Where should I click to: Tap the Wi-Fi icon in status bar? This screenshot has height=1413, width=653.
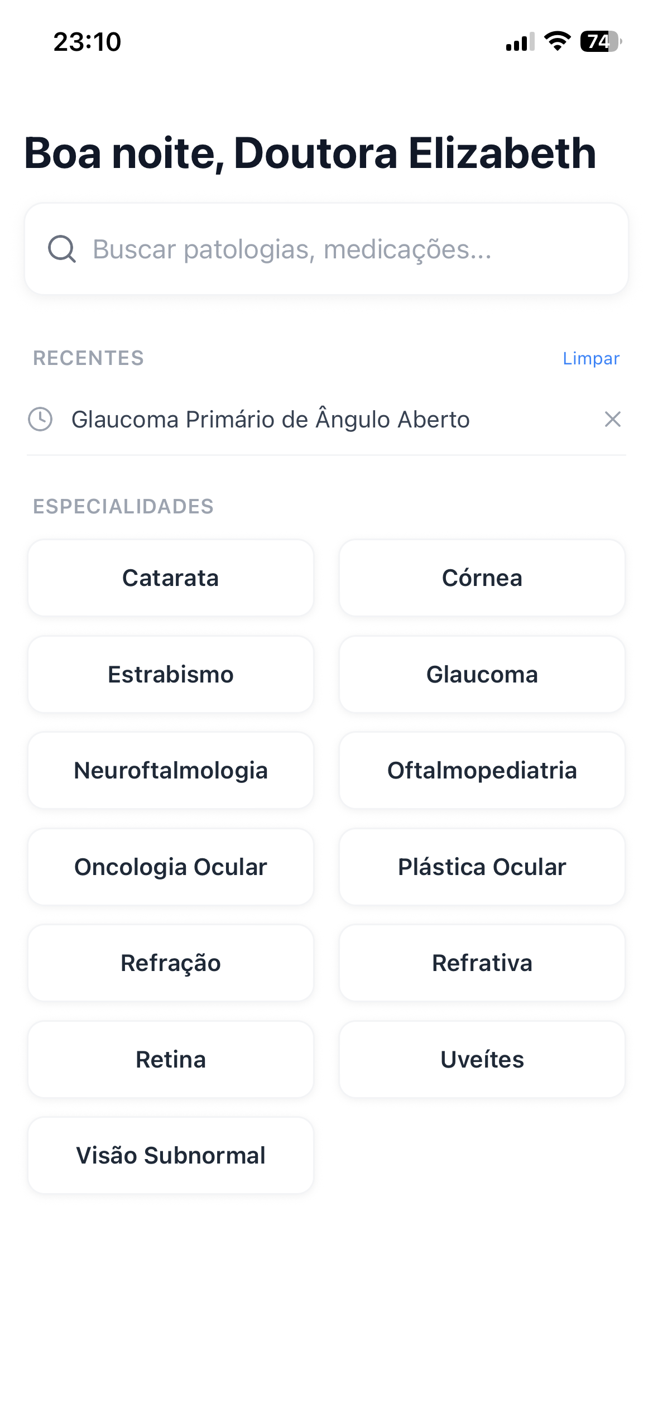557,41
